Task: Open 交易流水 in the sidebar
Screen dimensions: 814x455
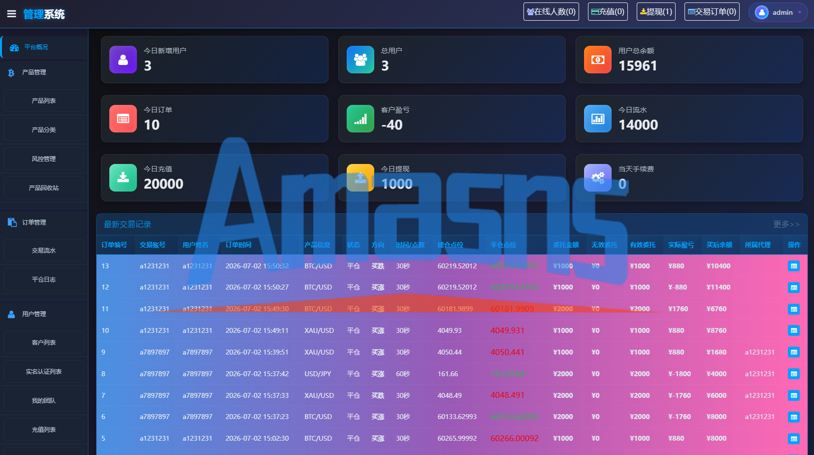Action: [x=44, y=251]
